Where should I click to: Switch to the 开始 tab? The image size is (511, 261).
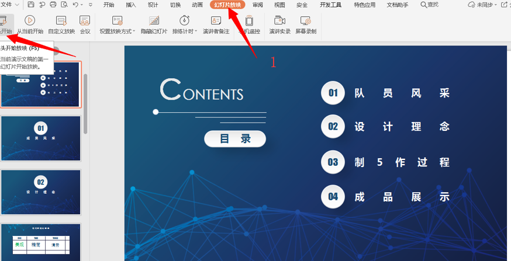tap(109, 5)
